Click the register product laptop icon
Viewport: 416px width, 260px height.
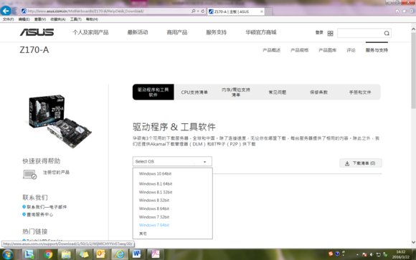pyautogui.click(x=29, y=174)
